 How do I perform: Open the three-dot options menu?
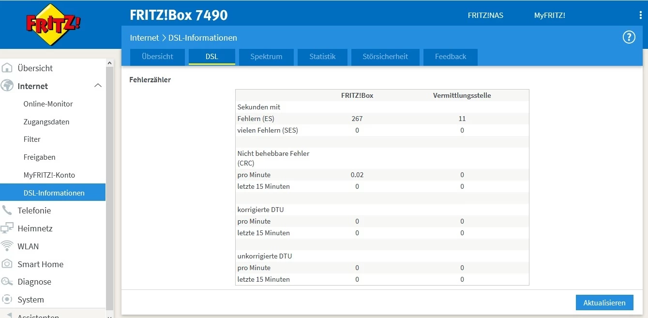pyautogui.click(x=641, y=15)
